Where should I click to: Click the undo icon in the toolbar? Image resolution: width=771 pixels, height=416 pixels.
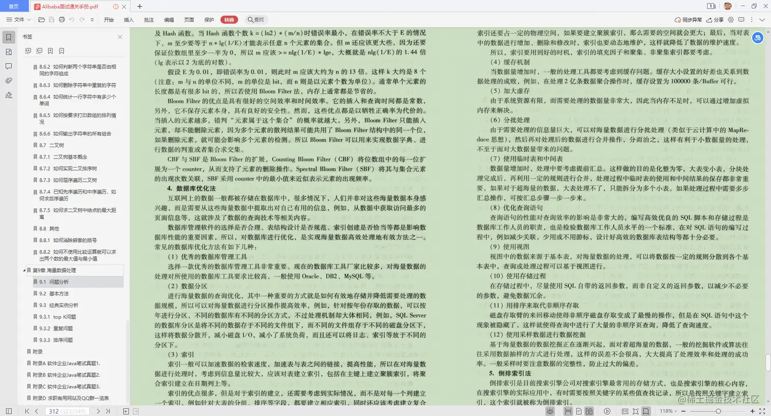(x=72, y=19)
